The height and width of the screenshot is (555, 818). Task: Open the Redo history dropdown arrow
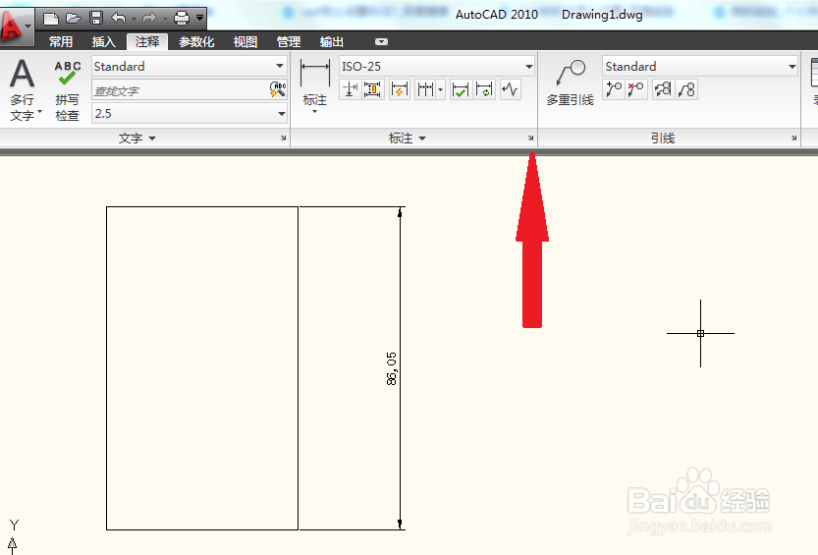[x=165, y=20]
